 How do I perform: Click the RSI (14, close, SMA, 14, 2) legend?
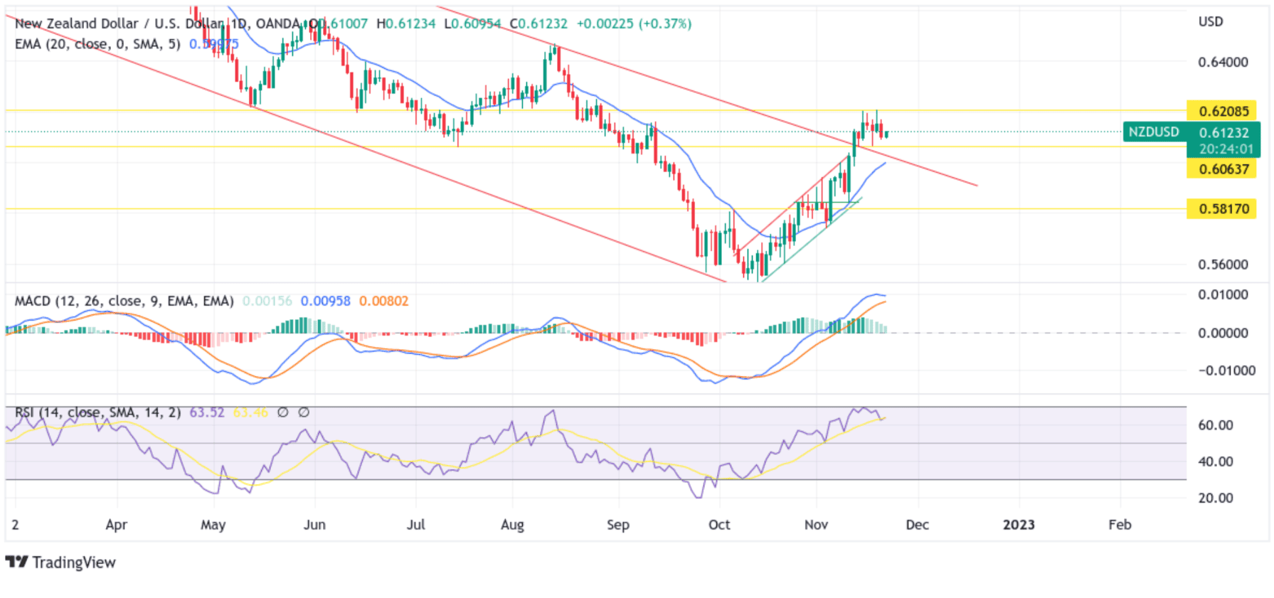[97, 412]
